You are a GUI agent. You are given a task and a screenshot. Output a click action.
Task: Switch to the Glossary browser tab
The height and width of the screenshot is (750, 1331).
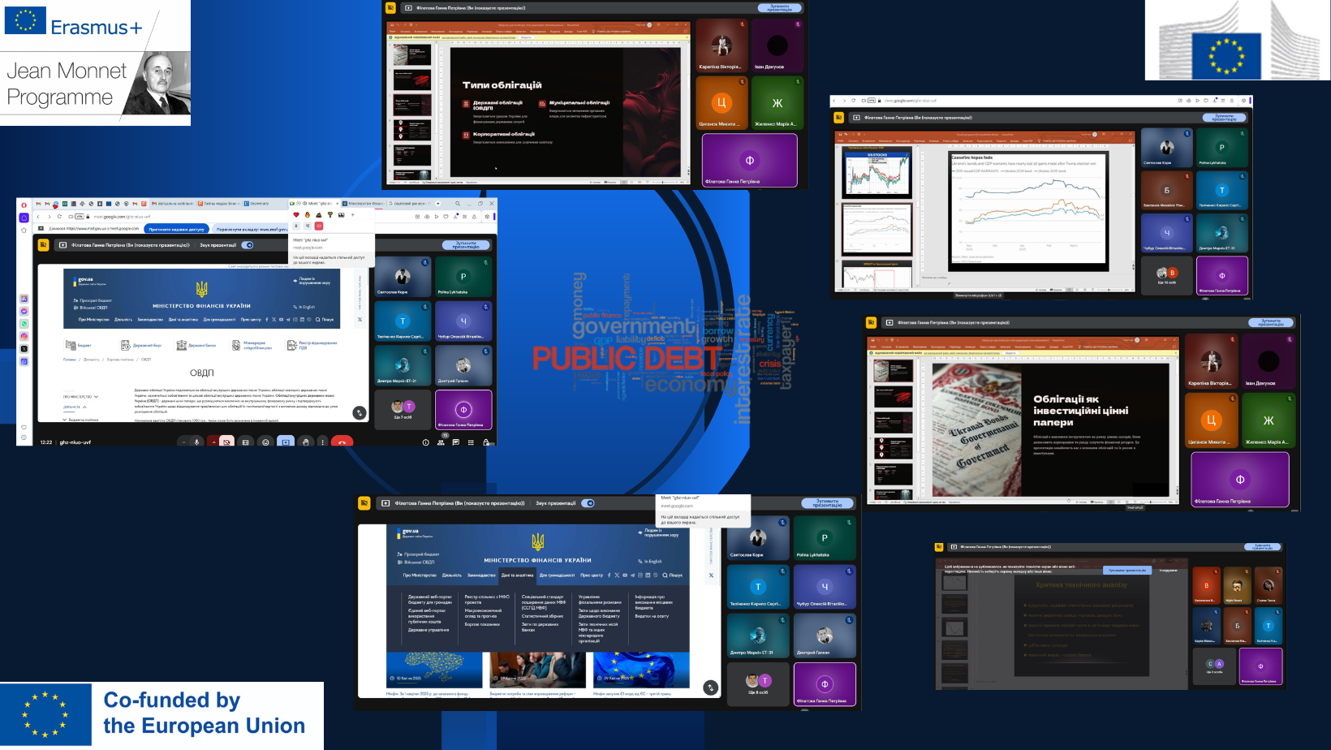pos(265,204)
